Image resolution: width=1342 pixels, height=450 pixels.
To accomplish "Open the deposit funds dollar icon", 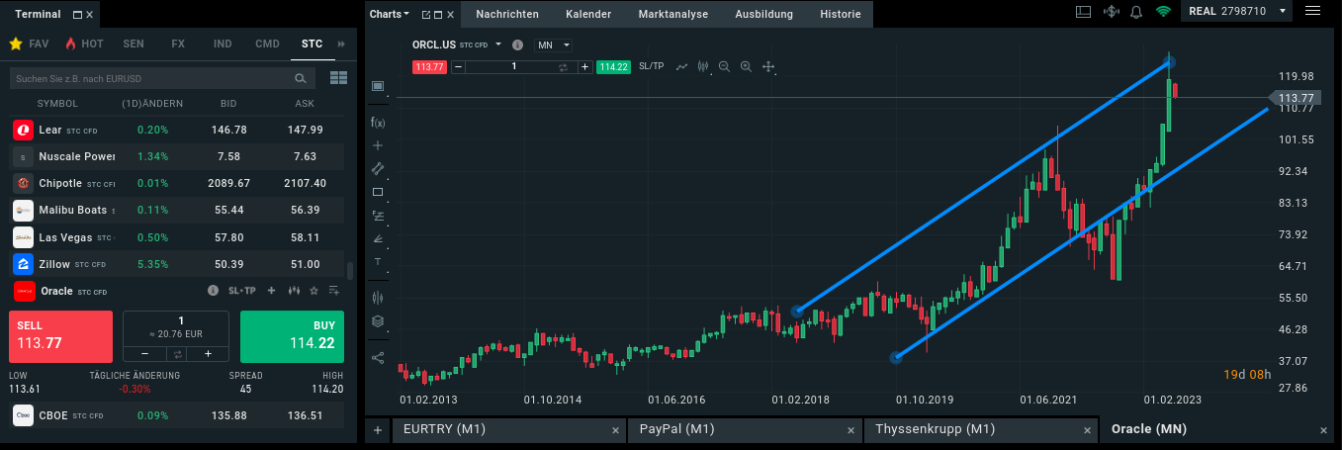I will point(1111,12).
